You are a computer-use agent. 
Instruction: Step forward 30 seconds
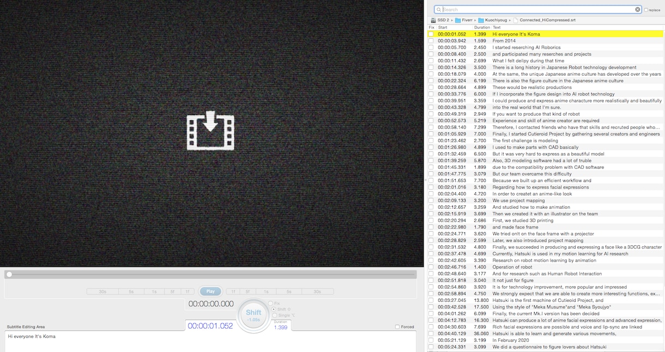[317, 292]
